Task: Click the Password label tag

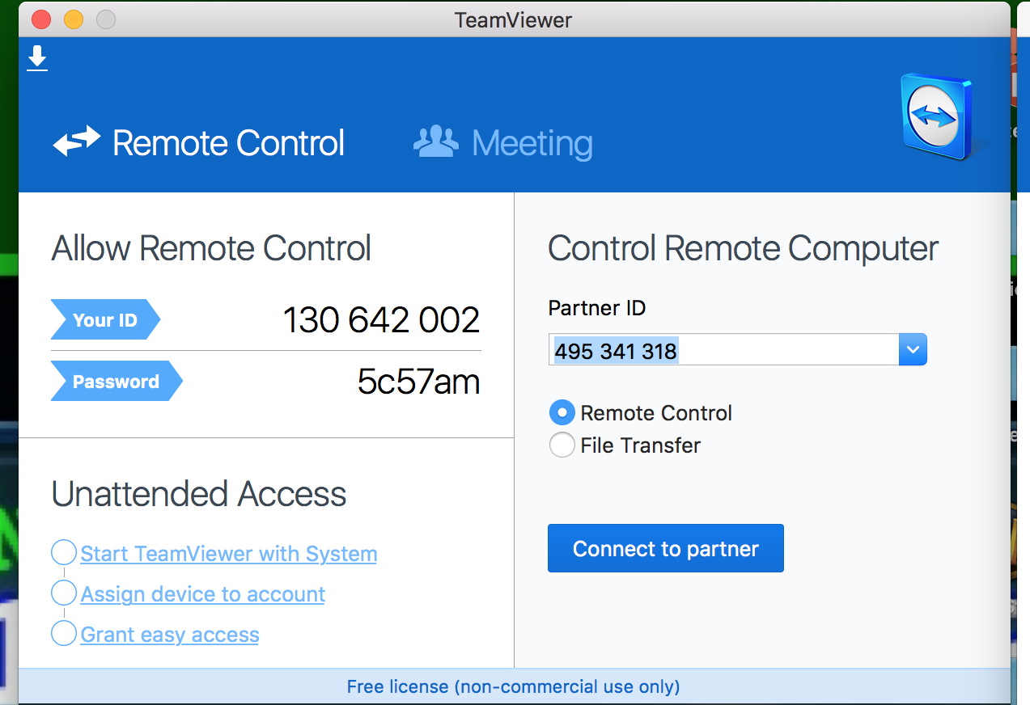Action: (117, 382)
